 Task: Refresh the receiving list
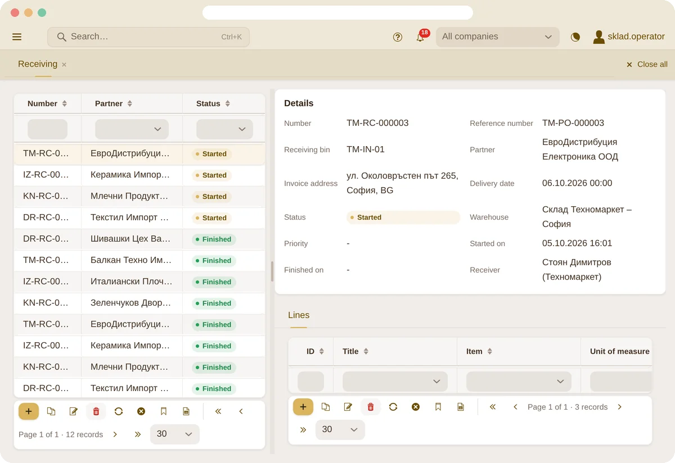click(x=119, y=411)
